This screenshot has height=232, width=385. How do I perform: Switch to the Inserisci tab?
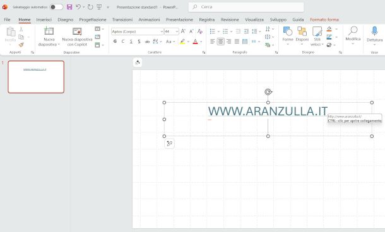click(44, 20)
